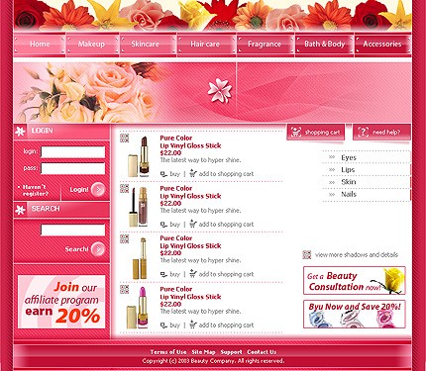Open the affiliate program 20% banner
Screen dimensions: 426x371
tap(61, 302)
